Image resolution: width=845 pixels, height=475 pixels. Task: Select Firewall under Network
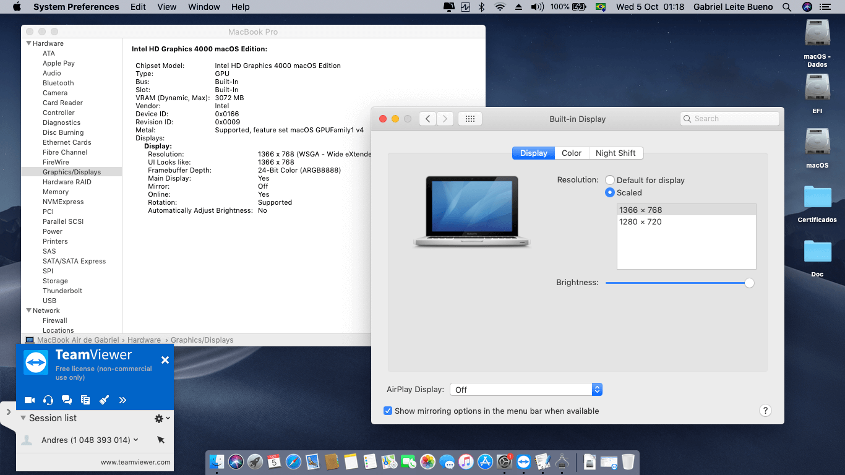(55, 320)
